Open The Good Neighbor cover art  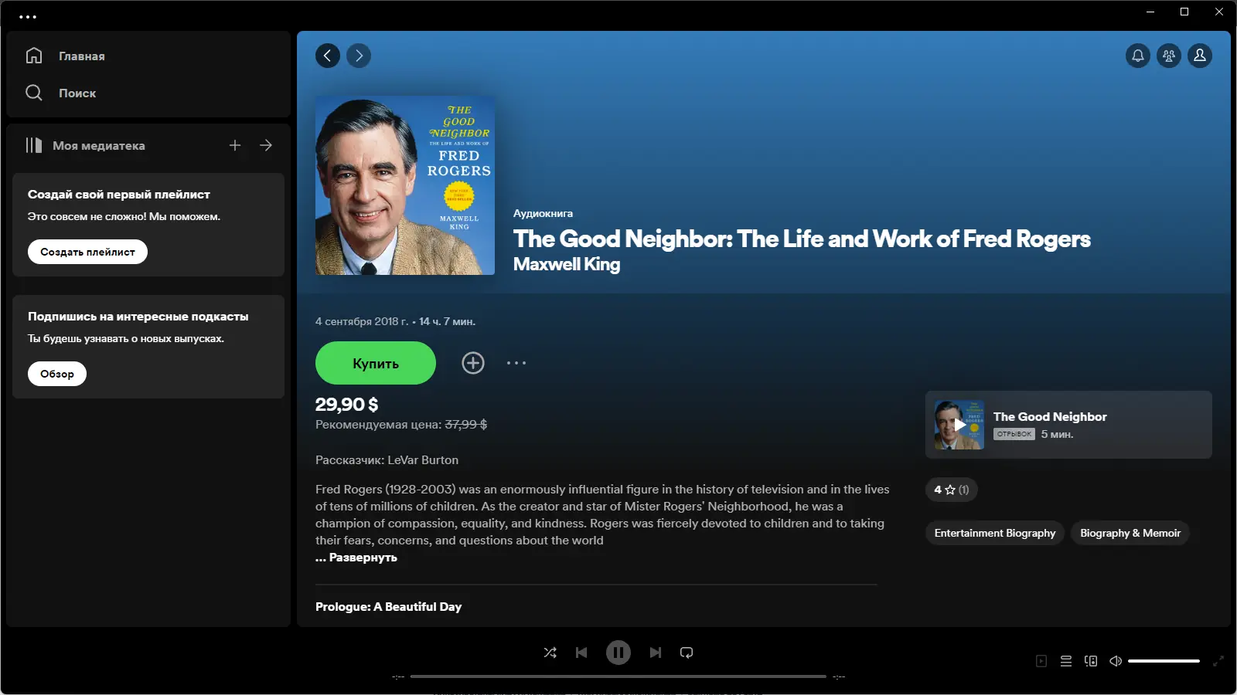point(405,185)
